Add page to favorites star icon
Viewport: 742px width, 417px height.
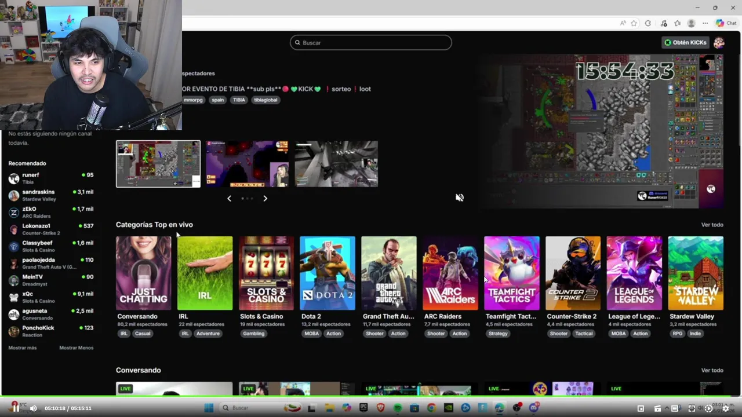[x=634, y=23]
